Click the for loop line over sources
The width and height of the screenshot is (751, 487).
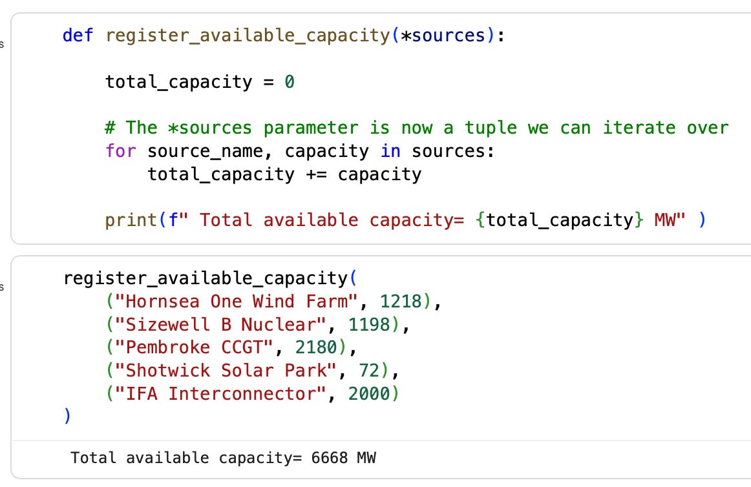tap(300, 151)
